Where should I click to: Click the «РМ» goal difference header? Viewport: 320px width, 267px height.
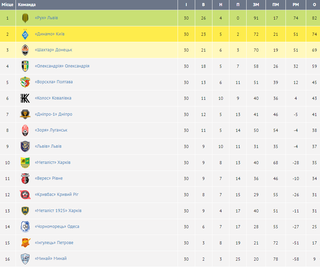point(296,5)
